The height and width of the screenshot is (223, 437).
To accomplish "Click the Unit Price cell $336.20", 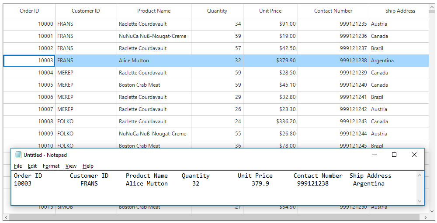I will pos(271,122).
